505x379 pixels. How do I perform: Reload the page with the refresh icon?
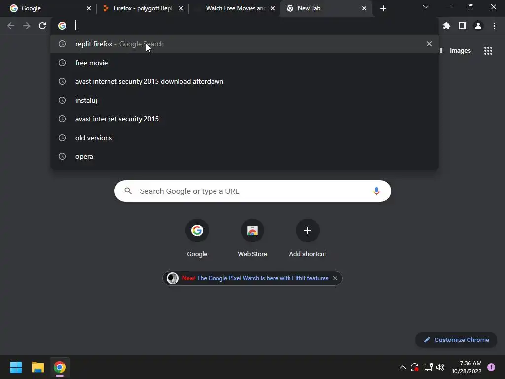[x=42, y=26]
